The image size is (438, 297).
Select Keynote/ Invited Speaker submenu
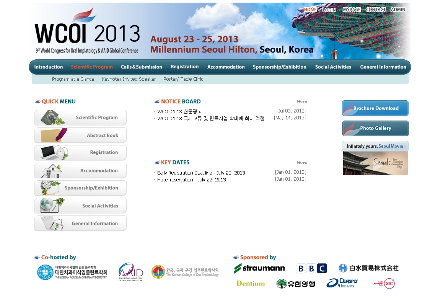(129, 79)
